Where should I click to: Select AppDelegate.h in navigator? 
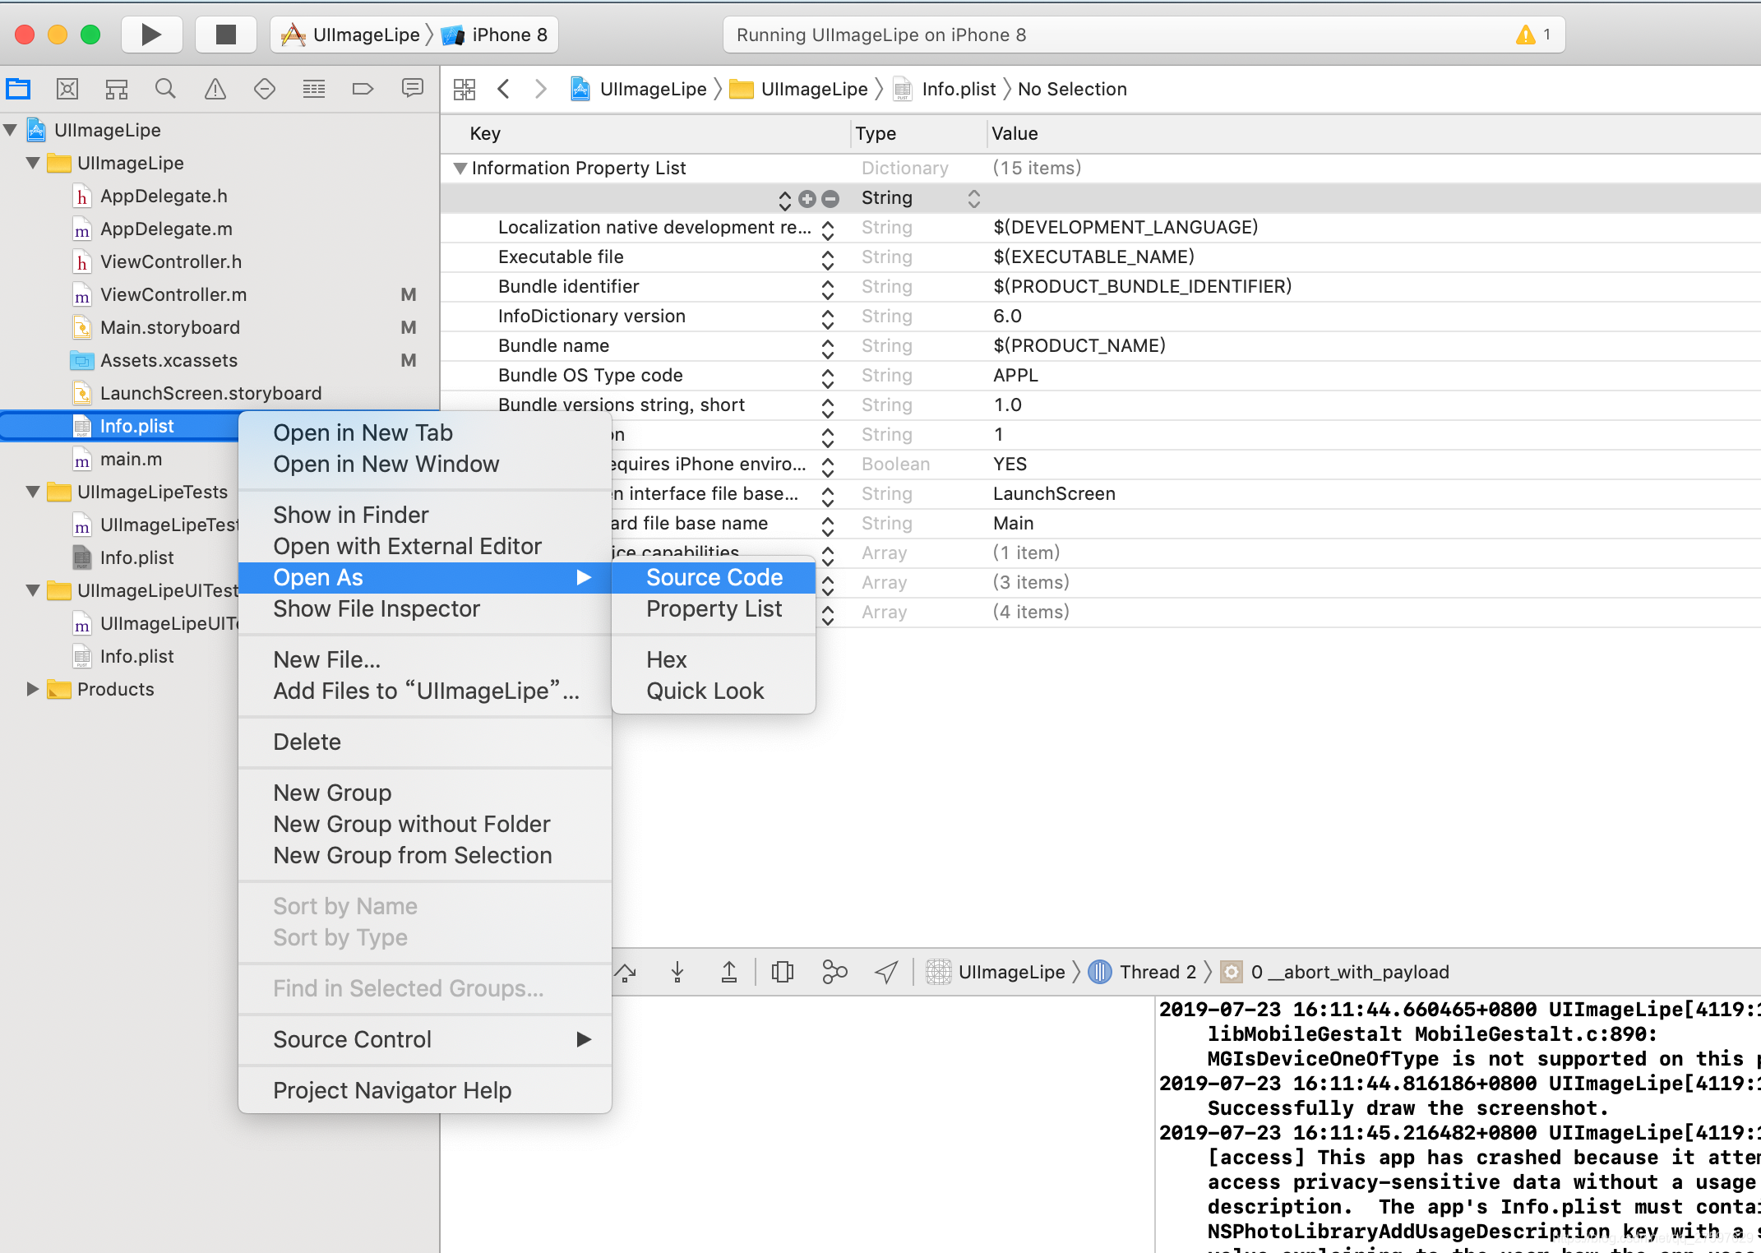click(164, 196)
